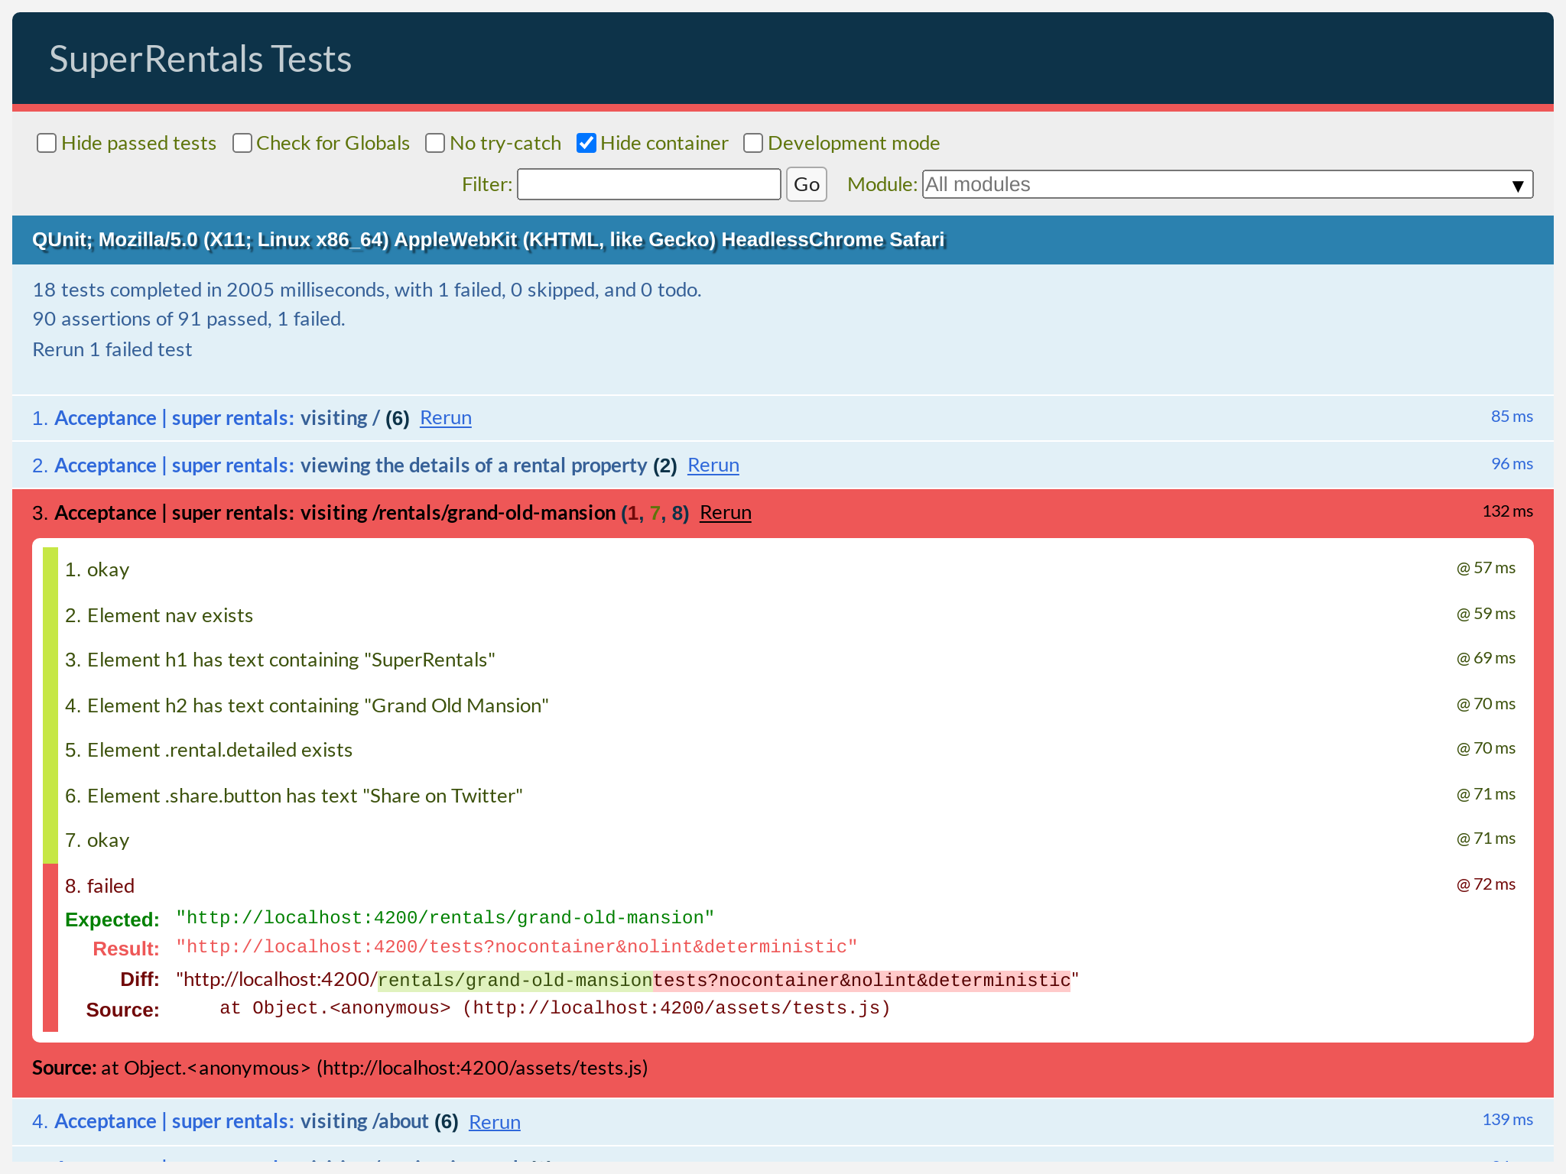Click the QUnit user agent banner text
This screenshot has width=1566, height=1174.
point(489,240)
